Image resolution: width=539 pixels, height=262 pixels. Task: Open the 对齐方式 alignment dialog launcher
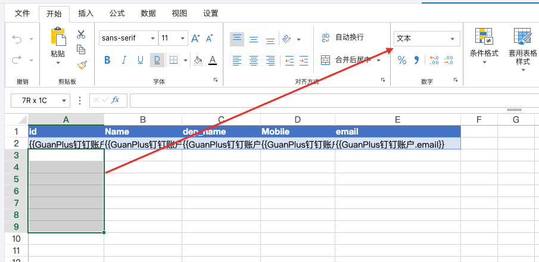tap(382, 80)
